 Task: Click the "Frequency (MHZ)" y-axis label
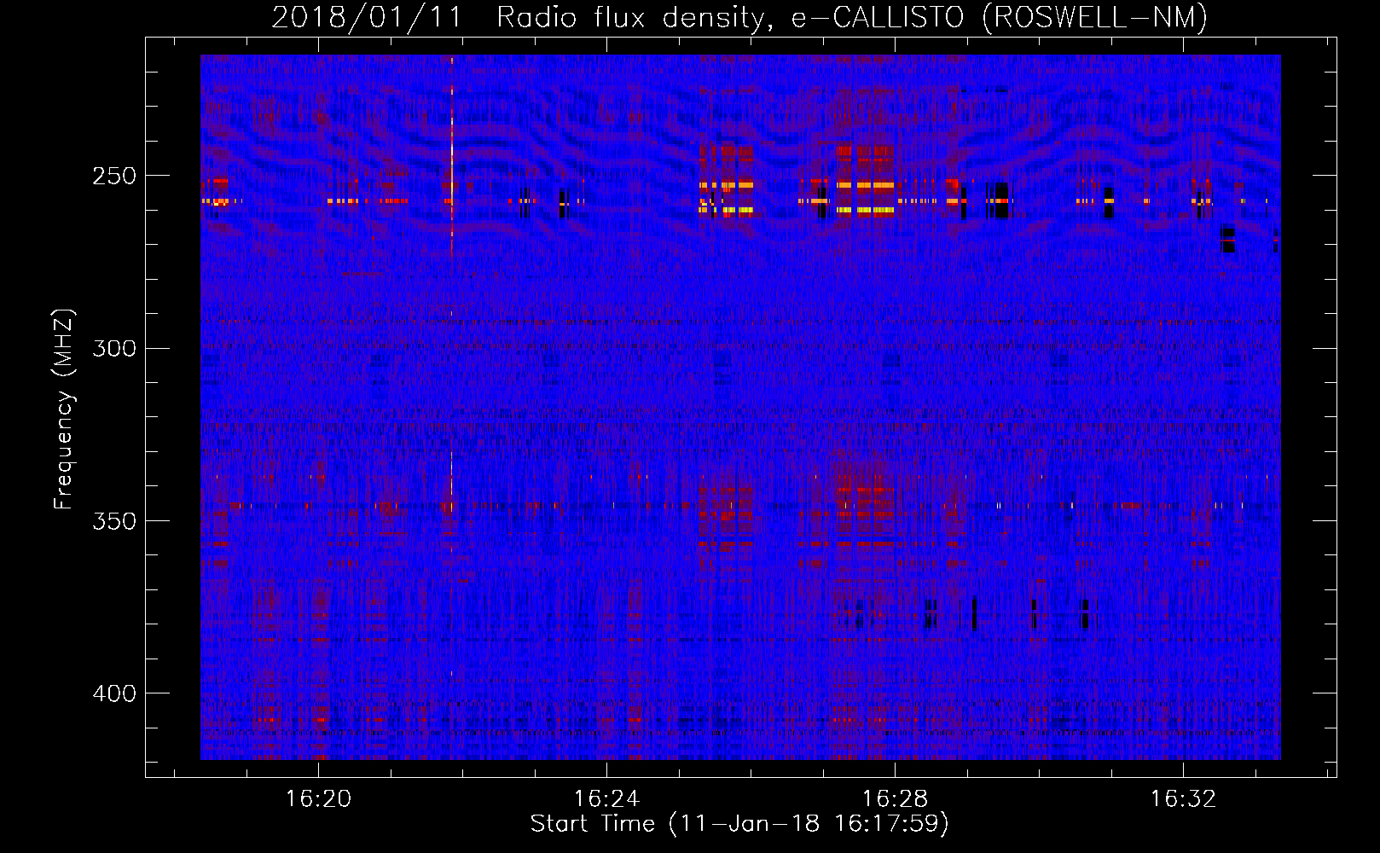64,409
